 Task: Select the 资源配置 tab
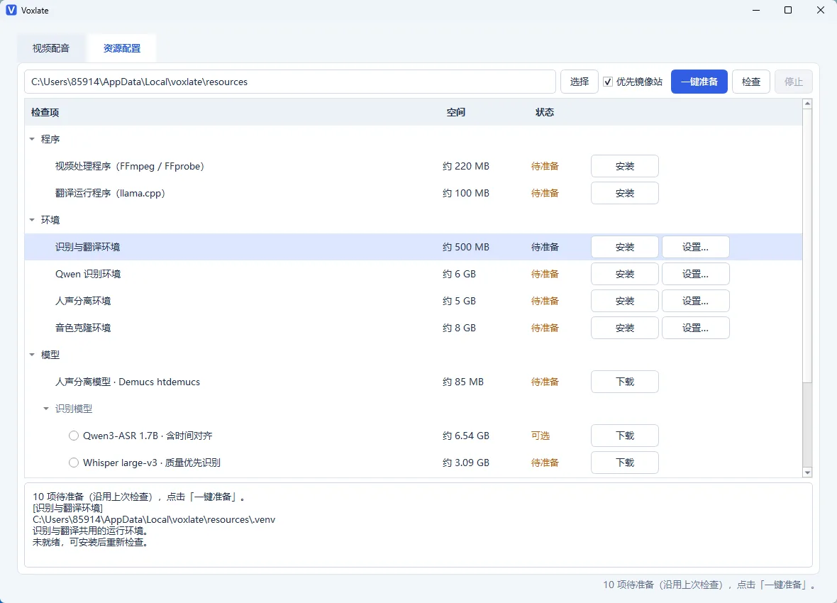coord(122,48)
